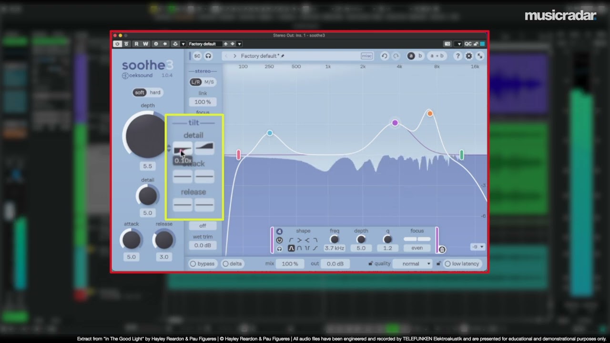Open the host QC dropdown arrow

click(458, 44)
